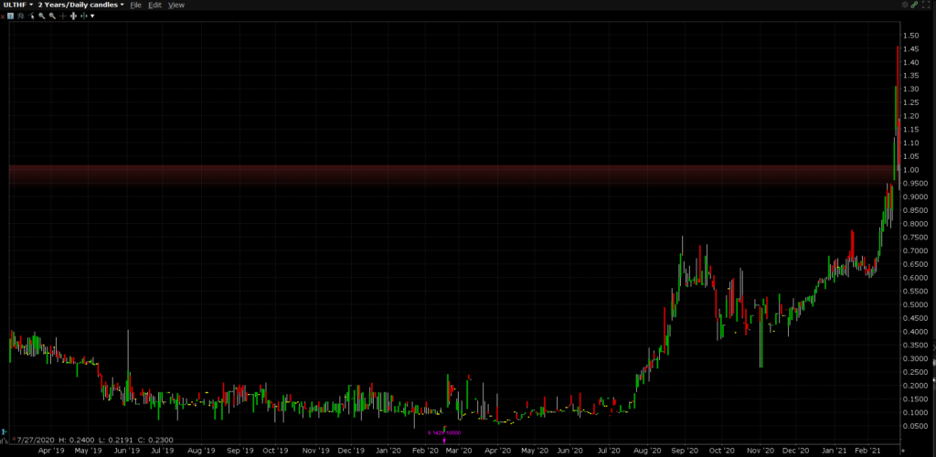The width and height of the screenshot is (936, 457).
Task: Open the File menu
Action: pyautogui.click(x=135, y=5)
